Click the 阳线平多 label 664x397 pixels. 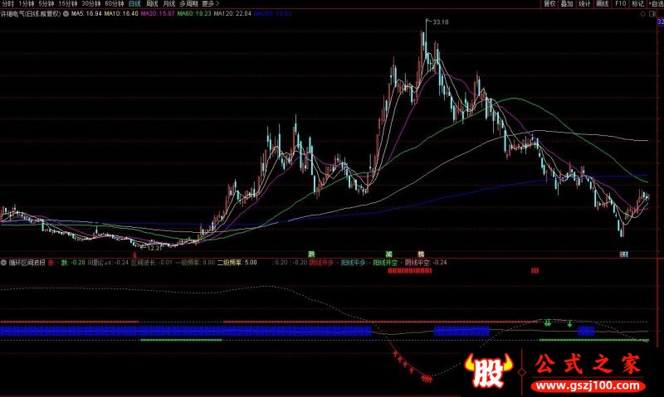(x=354, y=263)
